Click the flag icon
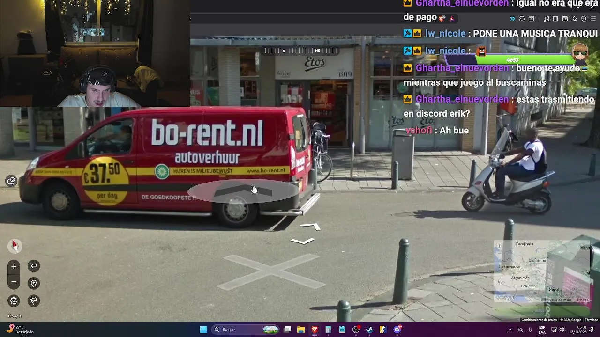The image size is (600, 337). point(34,301)
